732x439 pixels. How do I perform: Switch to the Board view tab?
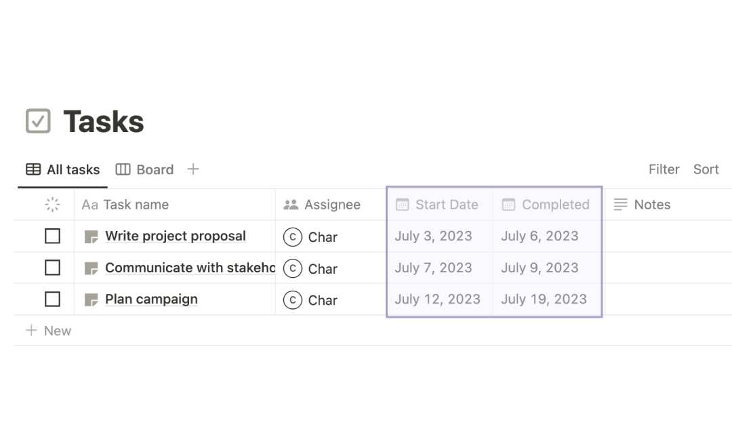pyautogui.click(x=144, y=169)
